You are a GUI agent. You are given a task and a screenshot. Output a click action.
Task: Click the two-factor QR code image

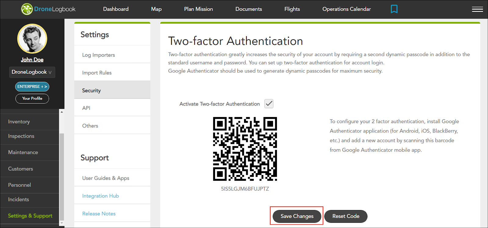pyautogui.click(x=245, y=149)
